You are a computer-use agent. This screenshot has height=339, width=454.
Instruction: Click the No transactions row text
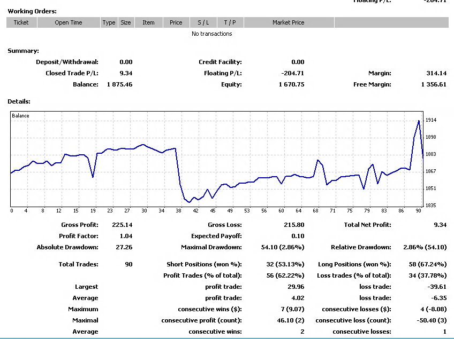(x=212, y=34)
